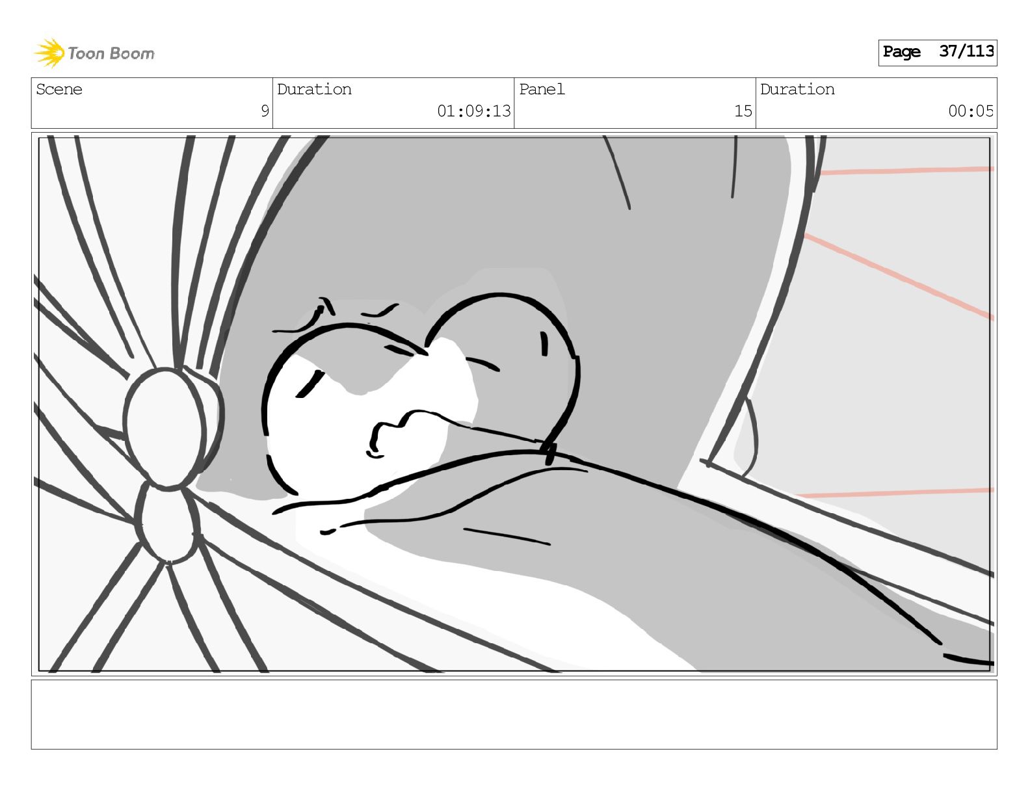Click the Page 37/113 indicator
Viewport: 1030px width, 796px height.
pyautogui.click(x=937, y=52)
